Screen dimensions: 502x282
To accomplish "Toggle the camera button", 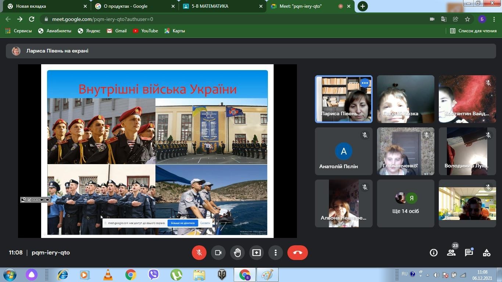I will [x=218, y=253].
